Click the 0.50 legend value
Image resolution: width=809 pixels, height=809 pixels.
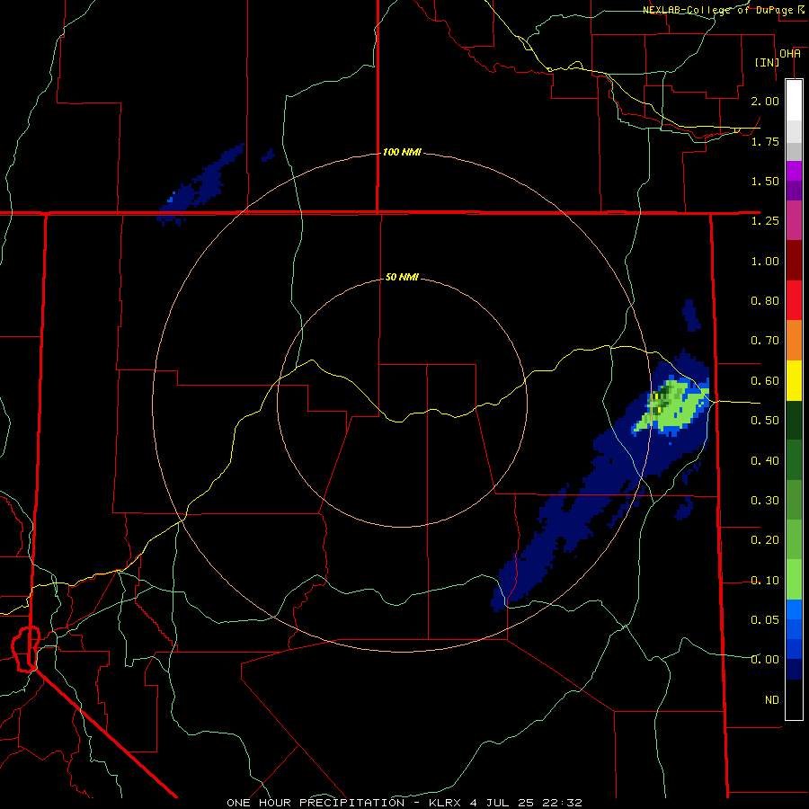(x=765, y=421)
